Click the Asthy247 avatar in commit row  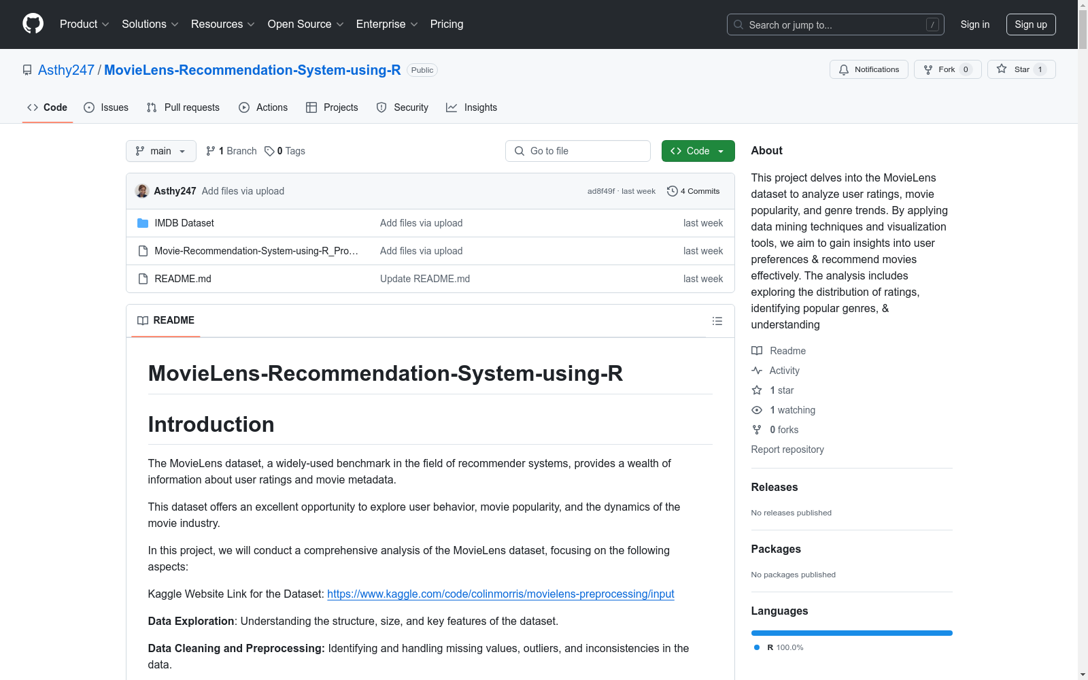pos(142,191)
